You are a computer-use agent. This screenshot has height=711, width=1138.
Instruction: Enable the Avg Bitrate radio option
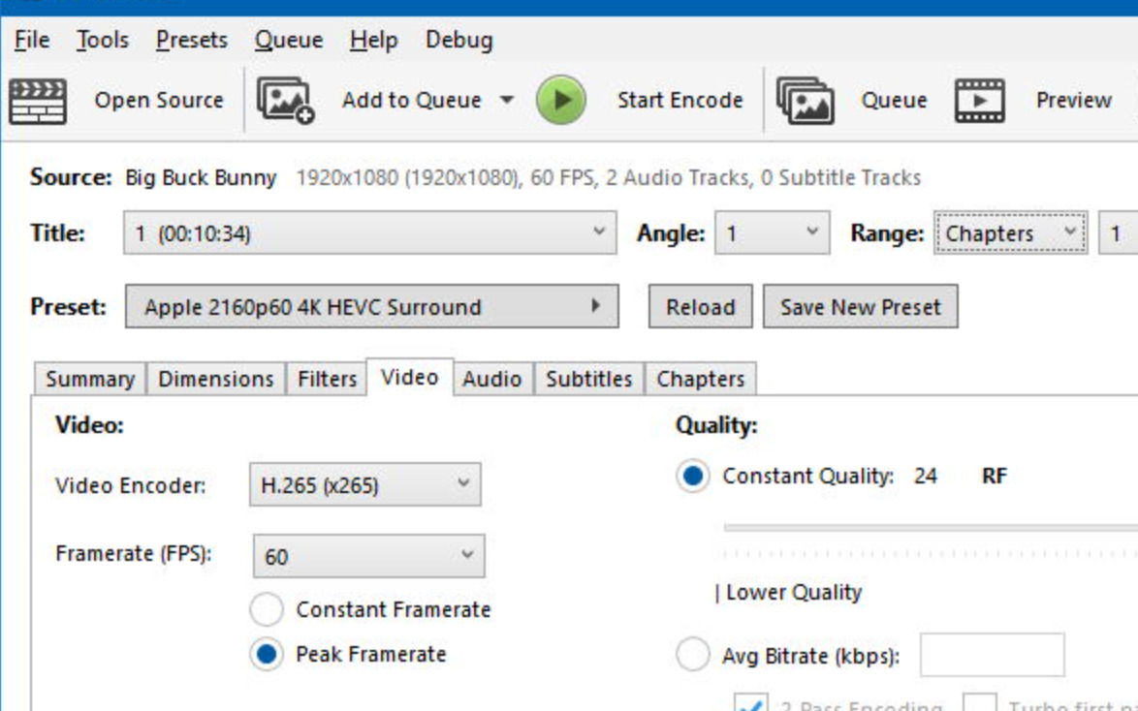692,656
